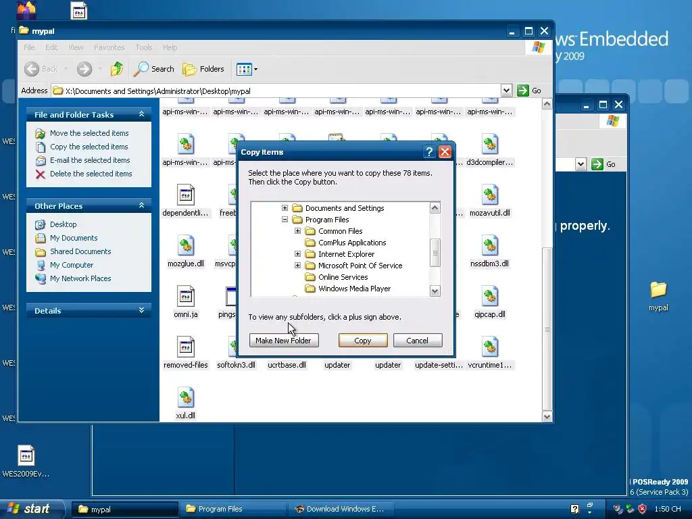Open the Favorites menu
Screen dimensions: 692x519
[109, 47]
